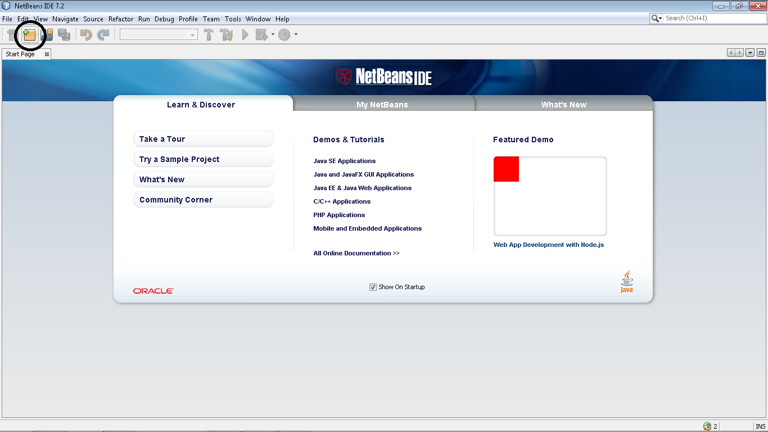Open the project configuration combo box
The image size is (768, 432).
pos(159,35)
